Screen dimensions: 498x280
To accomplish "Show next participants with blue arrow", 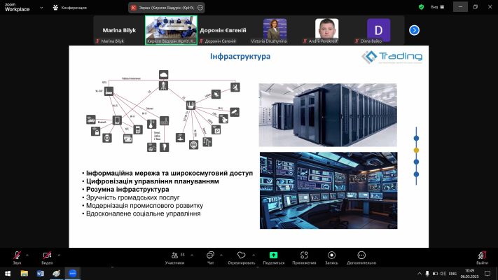I will [414, 30].
